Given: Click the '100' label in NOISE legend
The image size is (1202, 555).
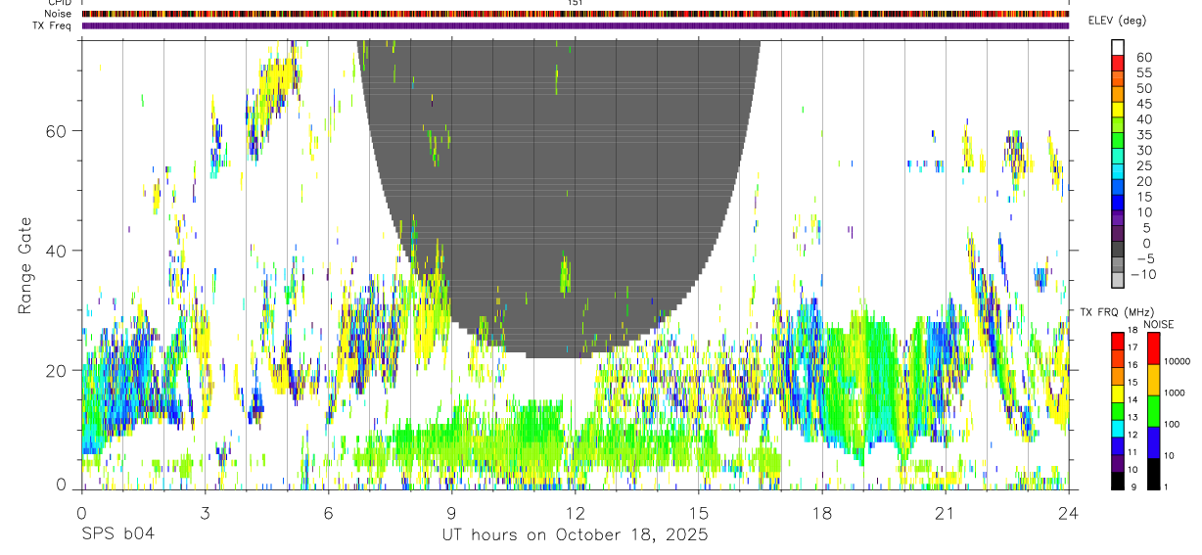Looking at the screenshot, I should (x=1172, y=424).
